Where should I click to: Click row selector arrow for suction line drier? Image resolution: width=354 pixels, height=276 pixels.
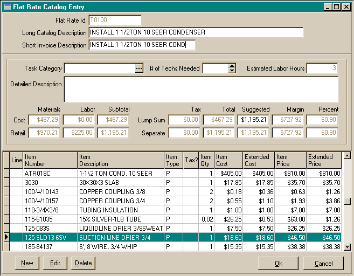[x=6, y=237]
